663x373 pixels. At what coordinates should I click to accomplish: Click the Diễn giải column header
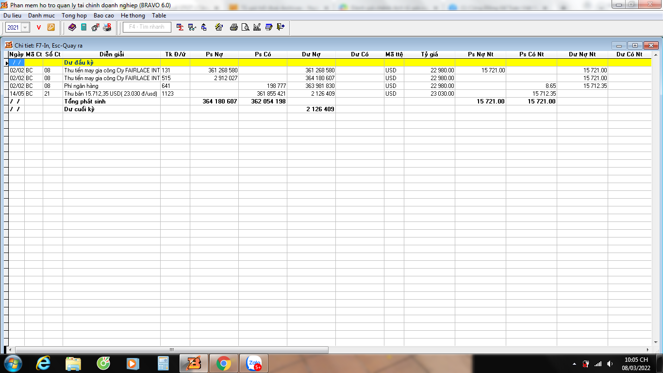[x=112, y=54]
